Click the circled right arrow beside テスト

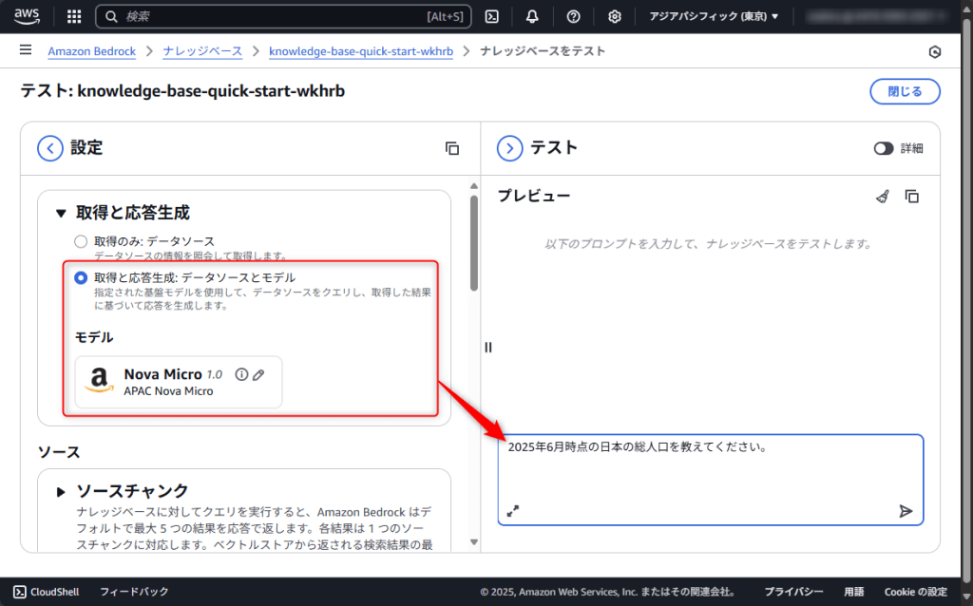pyautogui.click(x=509, y=148)
